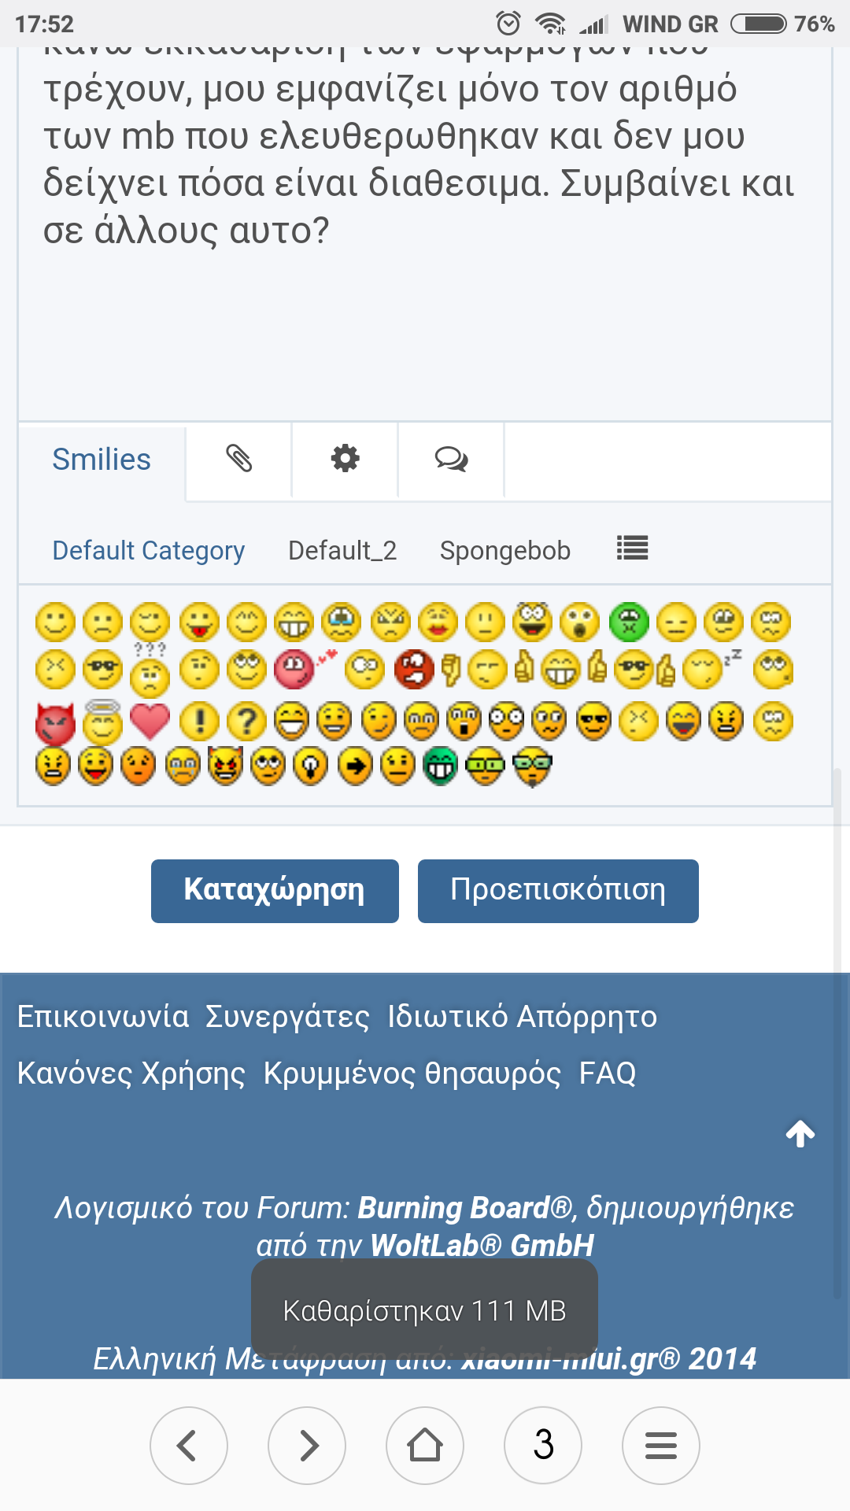Insert the red devil smiley
The height and width of the screenshot is (1511, 850).
click(55, 723)
